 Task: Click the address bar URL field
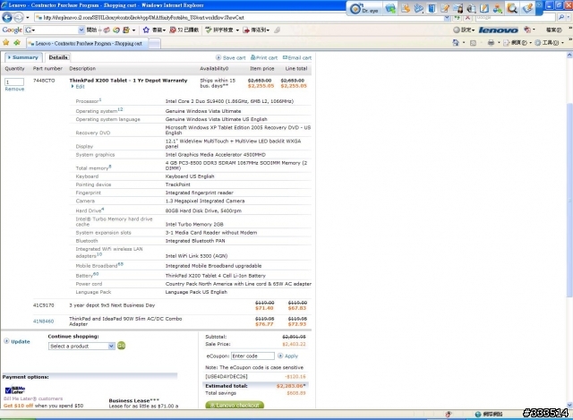[239, 18]
